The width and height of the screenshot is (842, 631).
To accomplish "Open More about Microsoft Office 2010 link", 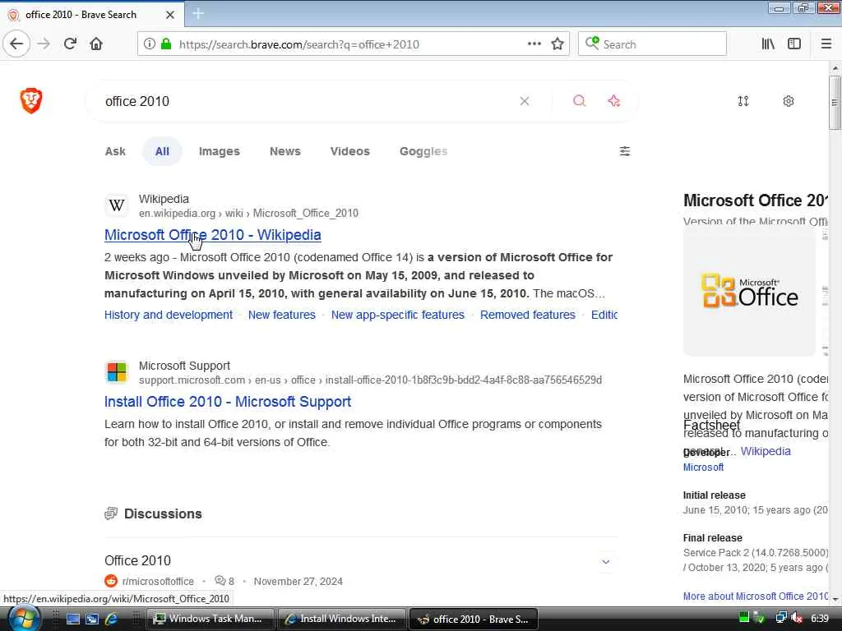I will point(756,596).
